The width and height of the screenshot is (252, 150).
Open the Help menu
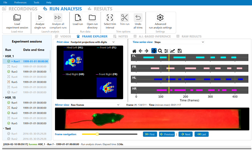pos(49,3)
